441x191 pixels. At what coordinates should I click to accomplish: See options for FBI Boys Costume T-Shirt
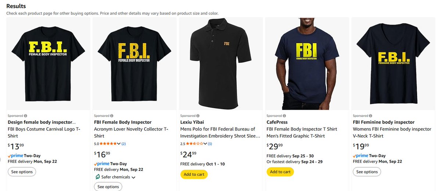[x=22, y=172]
